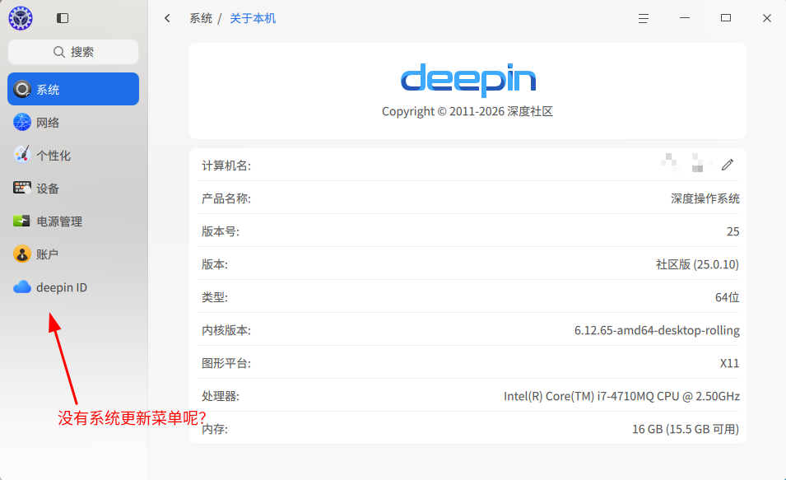Click the deepin logo banner

[468, 80]
